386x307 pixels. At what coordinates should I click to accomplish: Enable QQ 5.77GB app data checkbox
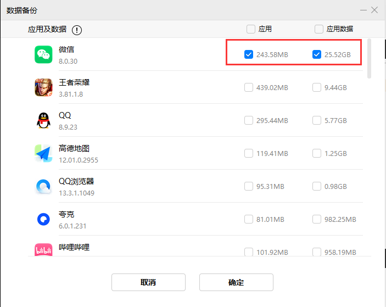[x=317, y=120]
